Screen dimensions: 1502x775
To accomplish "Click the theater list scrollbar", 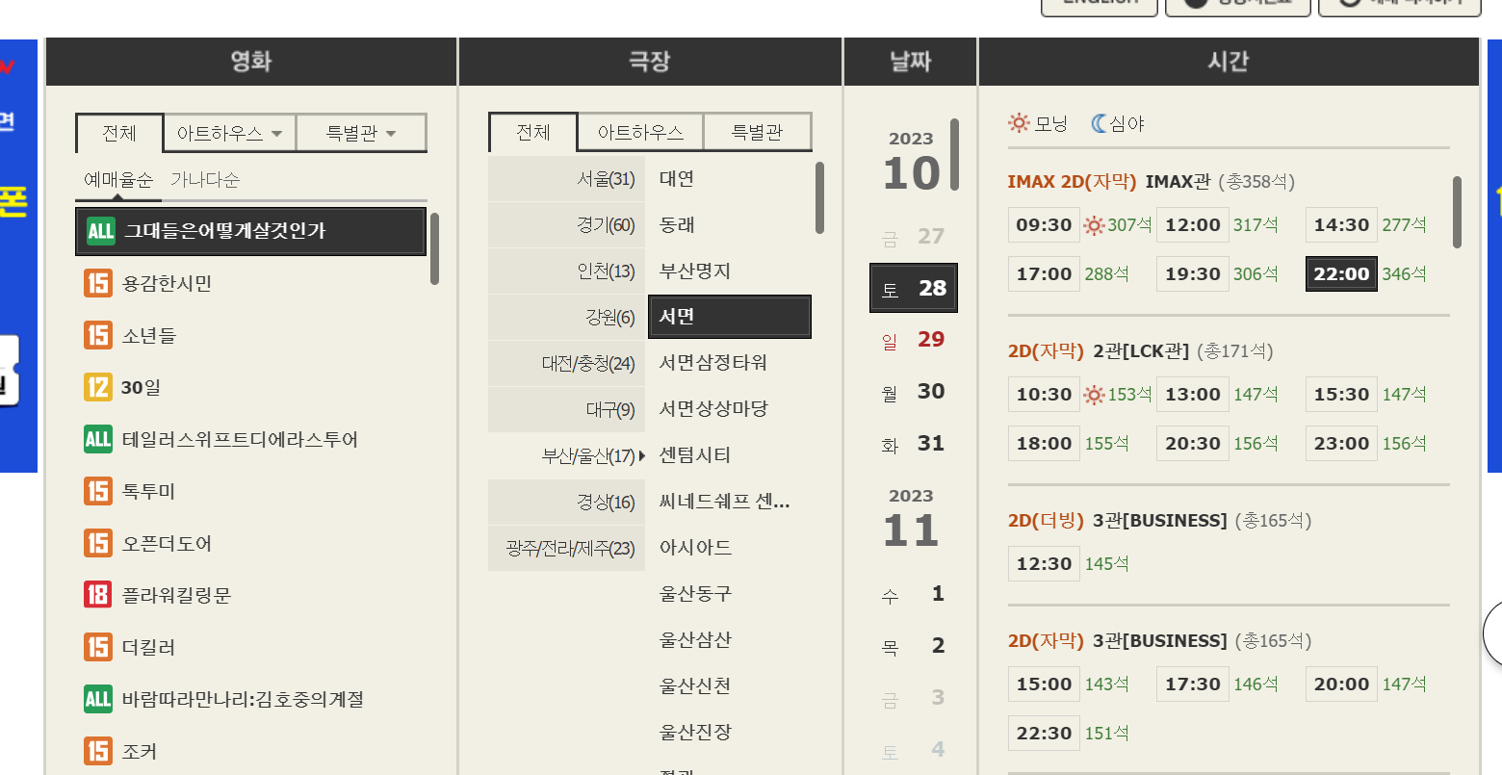I will click(x=819, y=197).
